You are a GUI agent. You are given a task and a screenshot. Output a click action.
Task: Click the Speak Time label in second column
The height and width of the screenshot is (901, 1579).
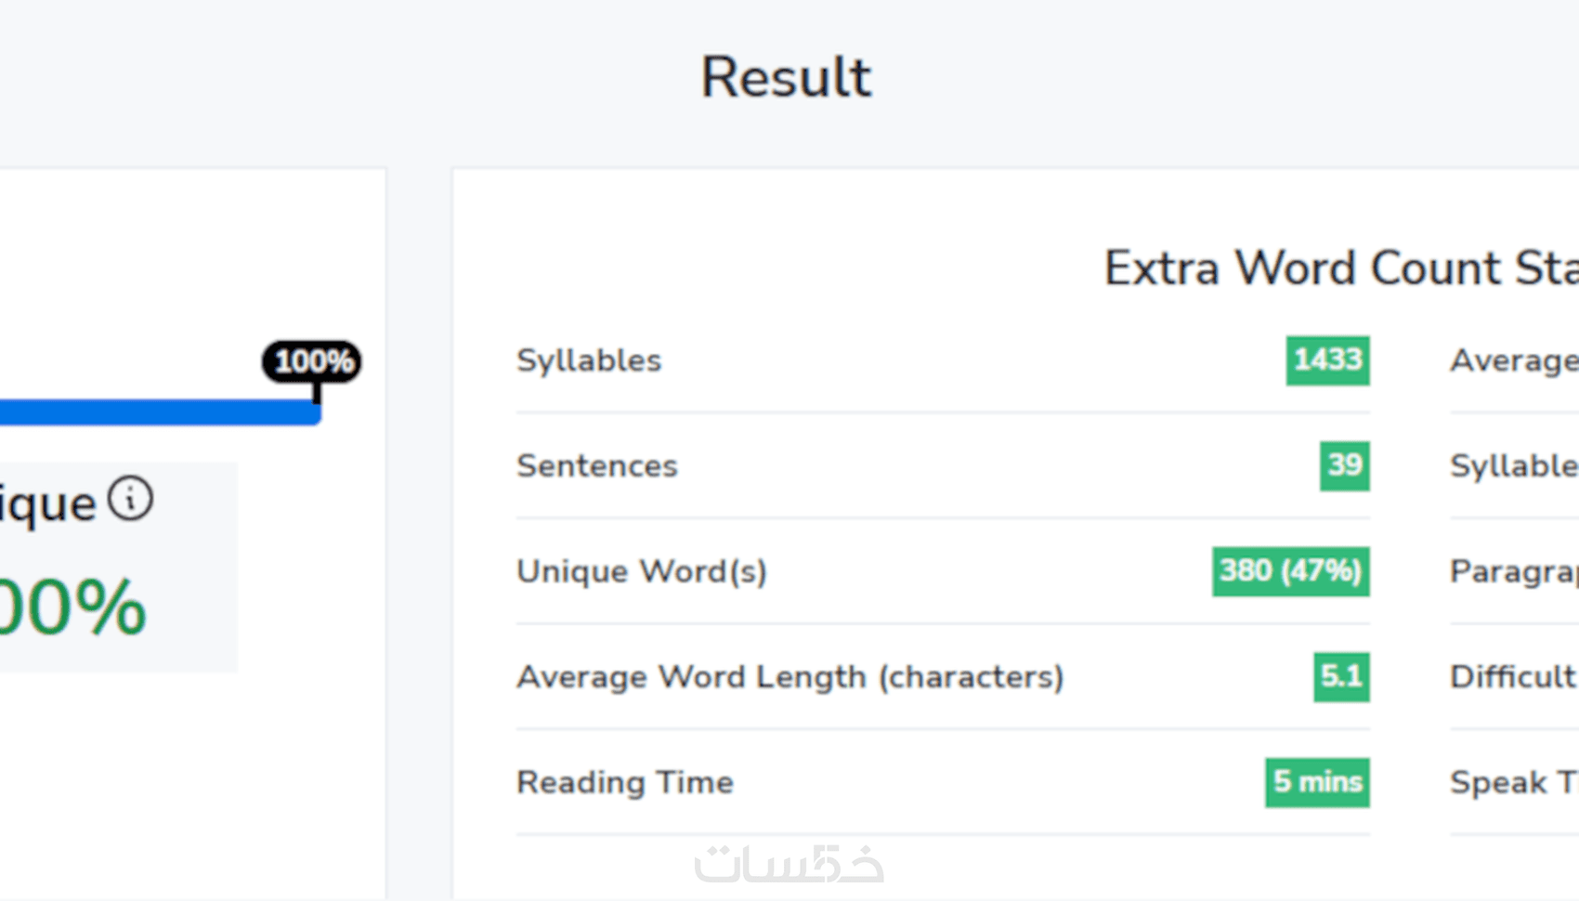[x=1514, y=782]
